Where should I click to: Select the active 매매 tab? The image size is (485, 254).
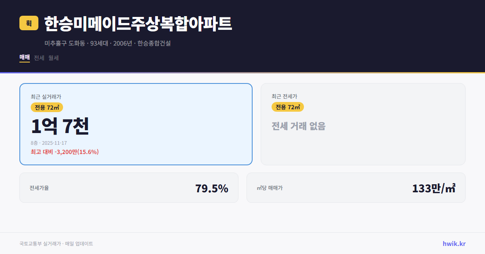pyautogui.click(x=24, y=58)
